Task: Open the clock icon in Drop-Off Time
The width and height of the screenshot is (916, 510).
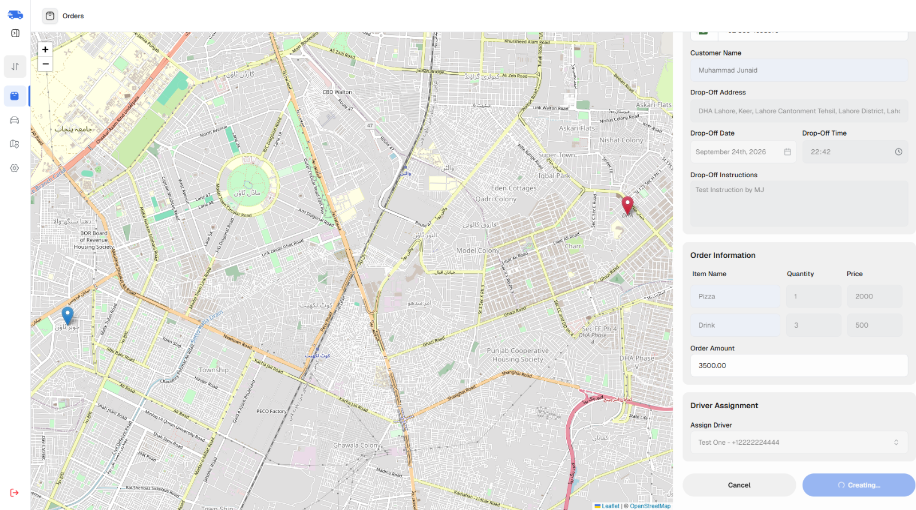Action: (x=899, y=152)
